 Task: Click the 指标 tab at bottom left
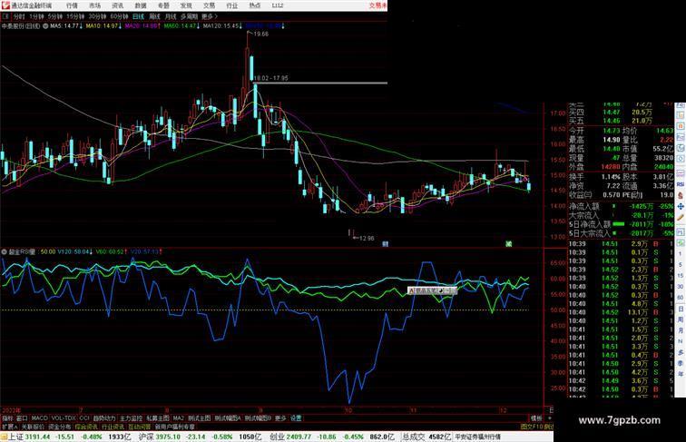pyautogui.click(x=7, y=418)
